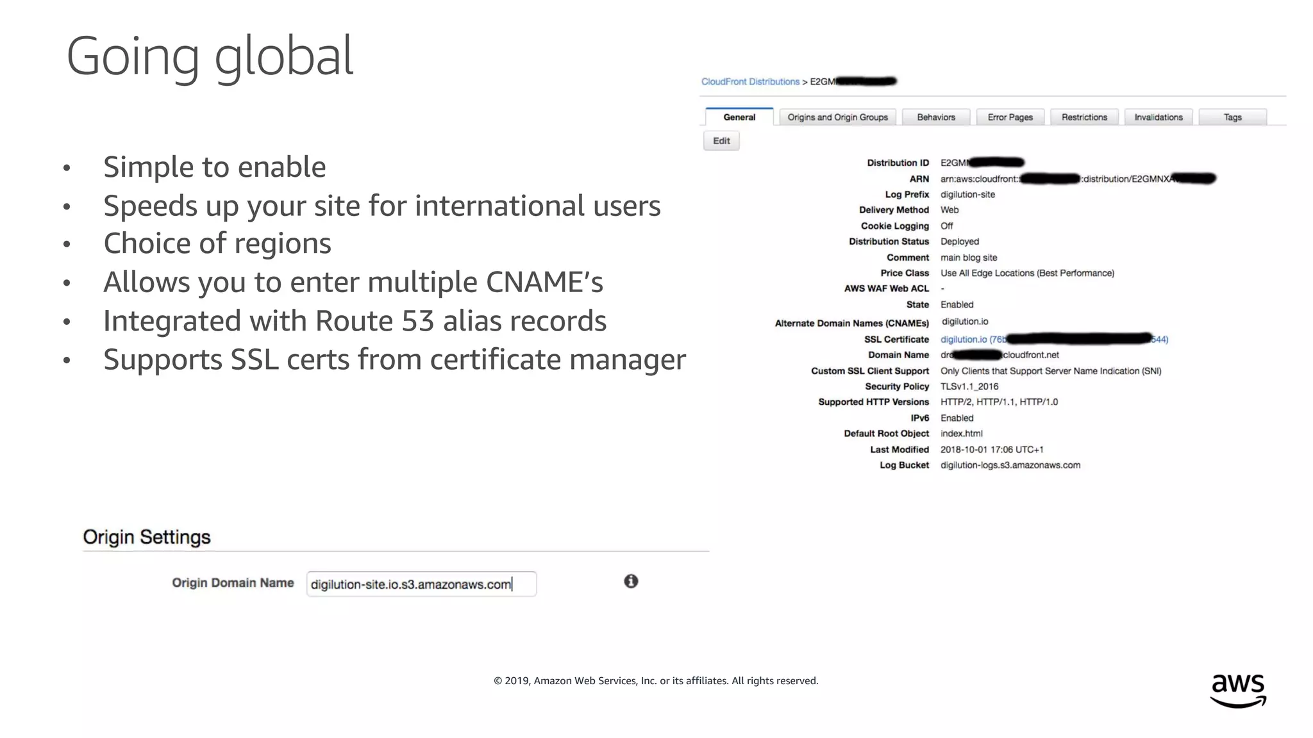Click the Delivery Method value Web

[949, 210]
